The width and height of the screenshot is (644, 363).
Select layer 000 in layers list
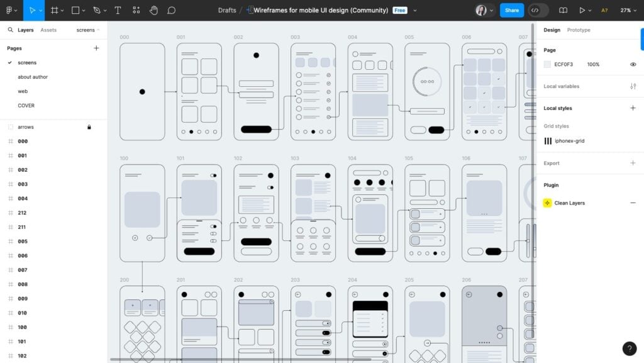23,142
